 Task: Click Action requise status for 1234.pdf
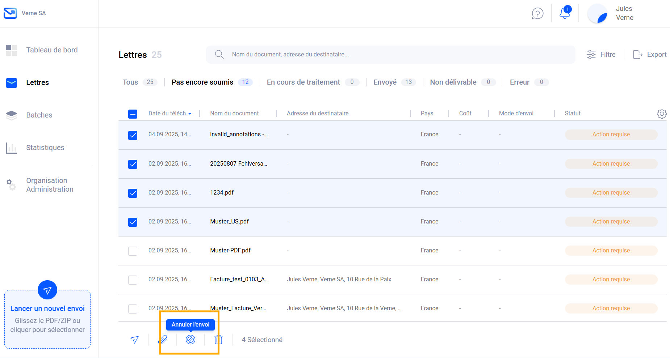tap(611, 193)
